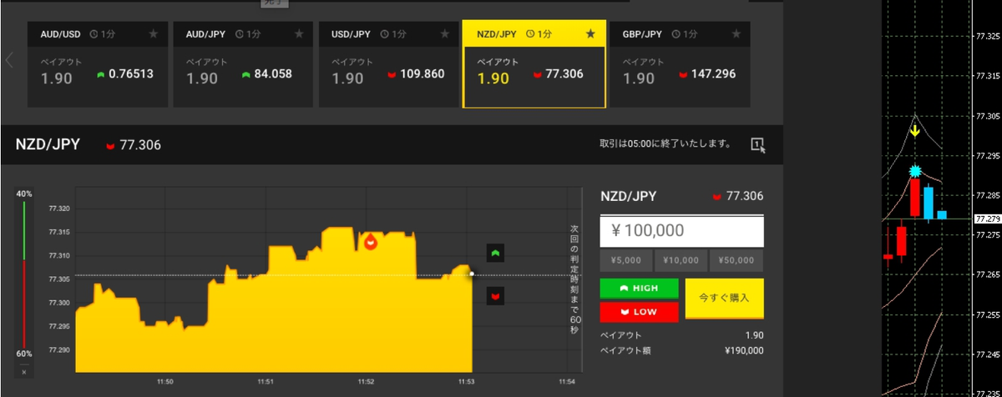Choose the green HIGH button
Screen dimensions: 1002x397
point(640,288)
